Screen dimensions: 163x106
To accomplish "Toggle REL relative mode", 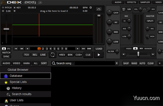I will [x=35, y=55].
